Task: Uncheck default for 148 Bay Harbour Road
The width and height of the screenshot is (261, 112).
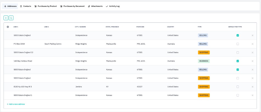Action: [x=238, y=61]
